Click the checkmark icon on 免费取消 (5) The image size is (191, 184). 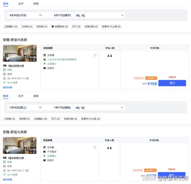[x=53, y=27]
